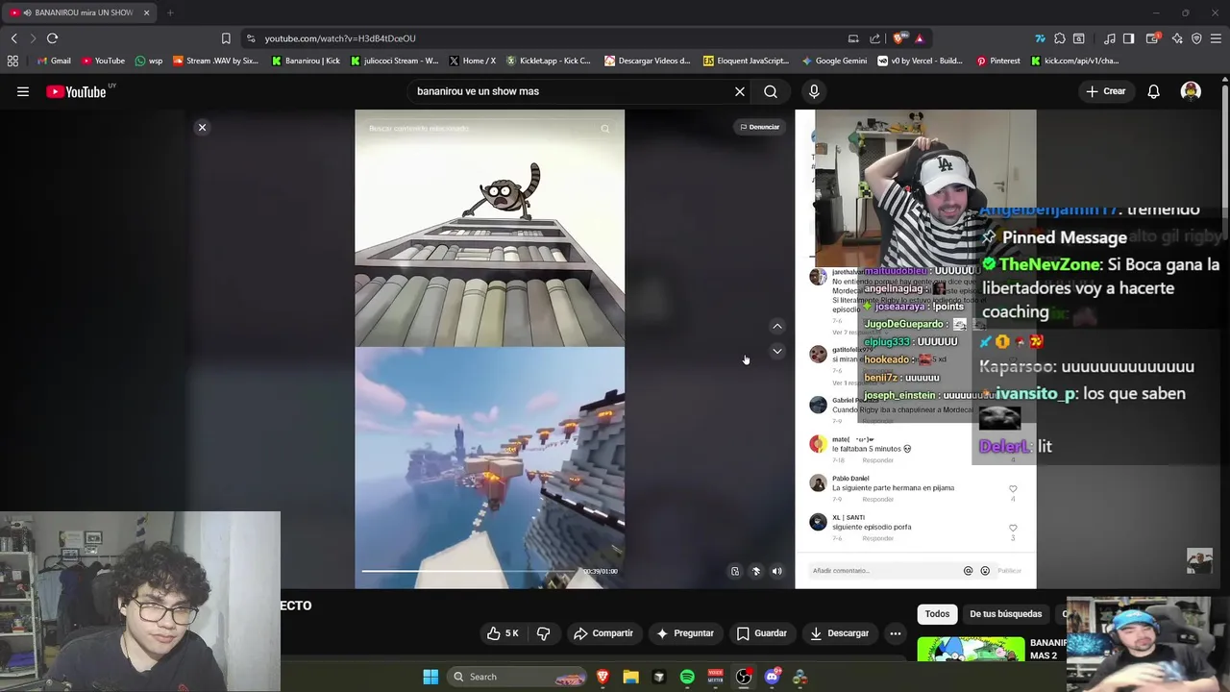Click the taskbar Search box
The height and width of the screenshot is (692, 1230).
519,677
